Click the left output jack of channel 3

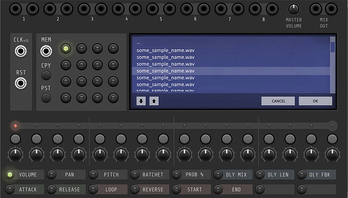84,9
